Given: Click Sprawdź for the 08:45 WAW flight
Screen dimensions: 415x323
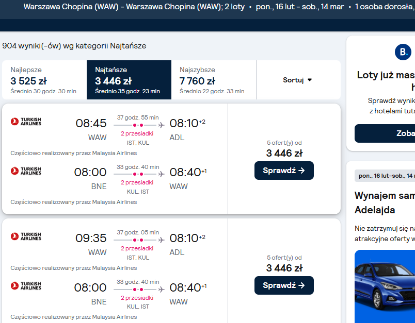Looking at the screenshot, I should pyautogui.click(x=284, y=171).
